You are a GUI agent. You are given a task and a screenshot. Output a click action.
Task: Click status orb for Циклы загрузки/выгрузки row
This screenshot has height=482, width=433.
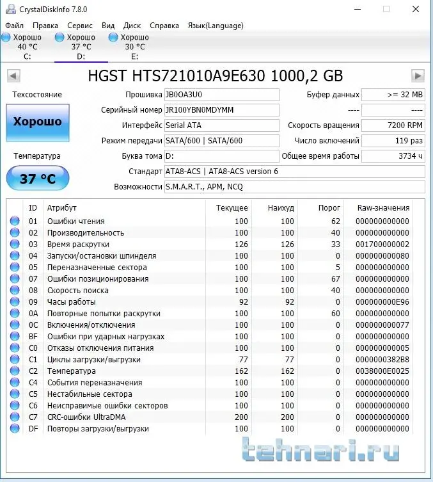[x=15, y=359]
